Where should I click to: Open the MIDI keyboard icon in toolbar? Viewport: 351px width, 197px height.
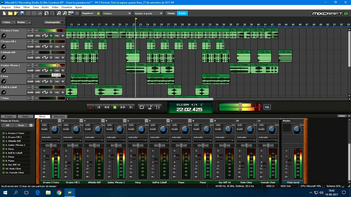coord(71,13)
